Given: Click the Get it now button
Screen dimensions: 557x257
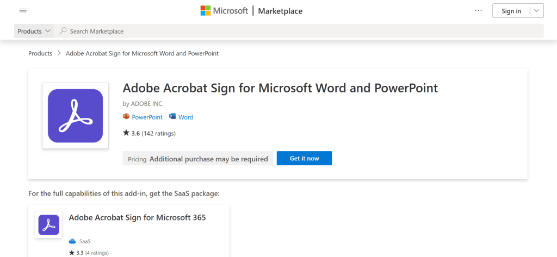Looking at the screenshot, I should (304, 158).
